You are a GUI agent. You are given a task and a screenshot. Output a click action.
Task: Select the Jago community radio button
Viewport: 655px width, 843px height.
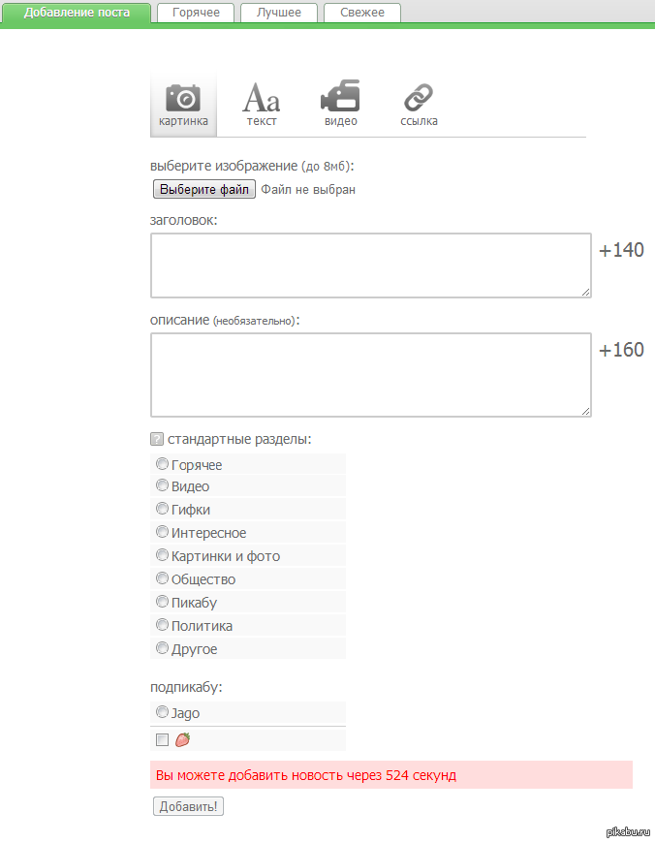tap(162, 712)
